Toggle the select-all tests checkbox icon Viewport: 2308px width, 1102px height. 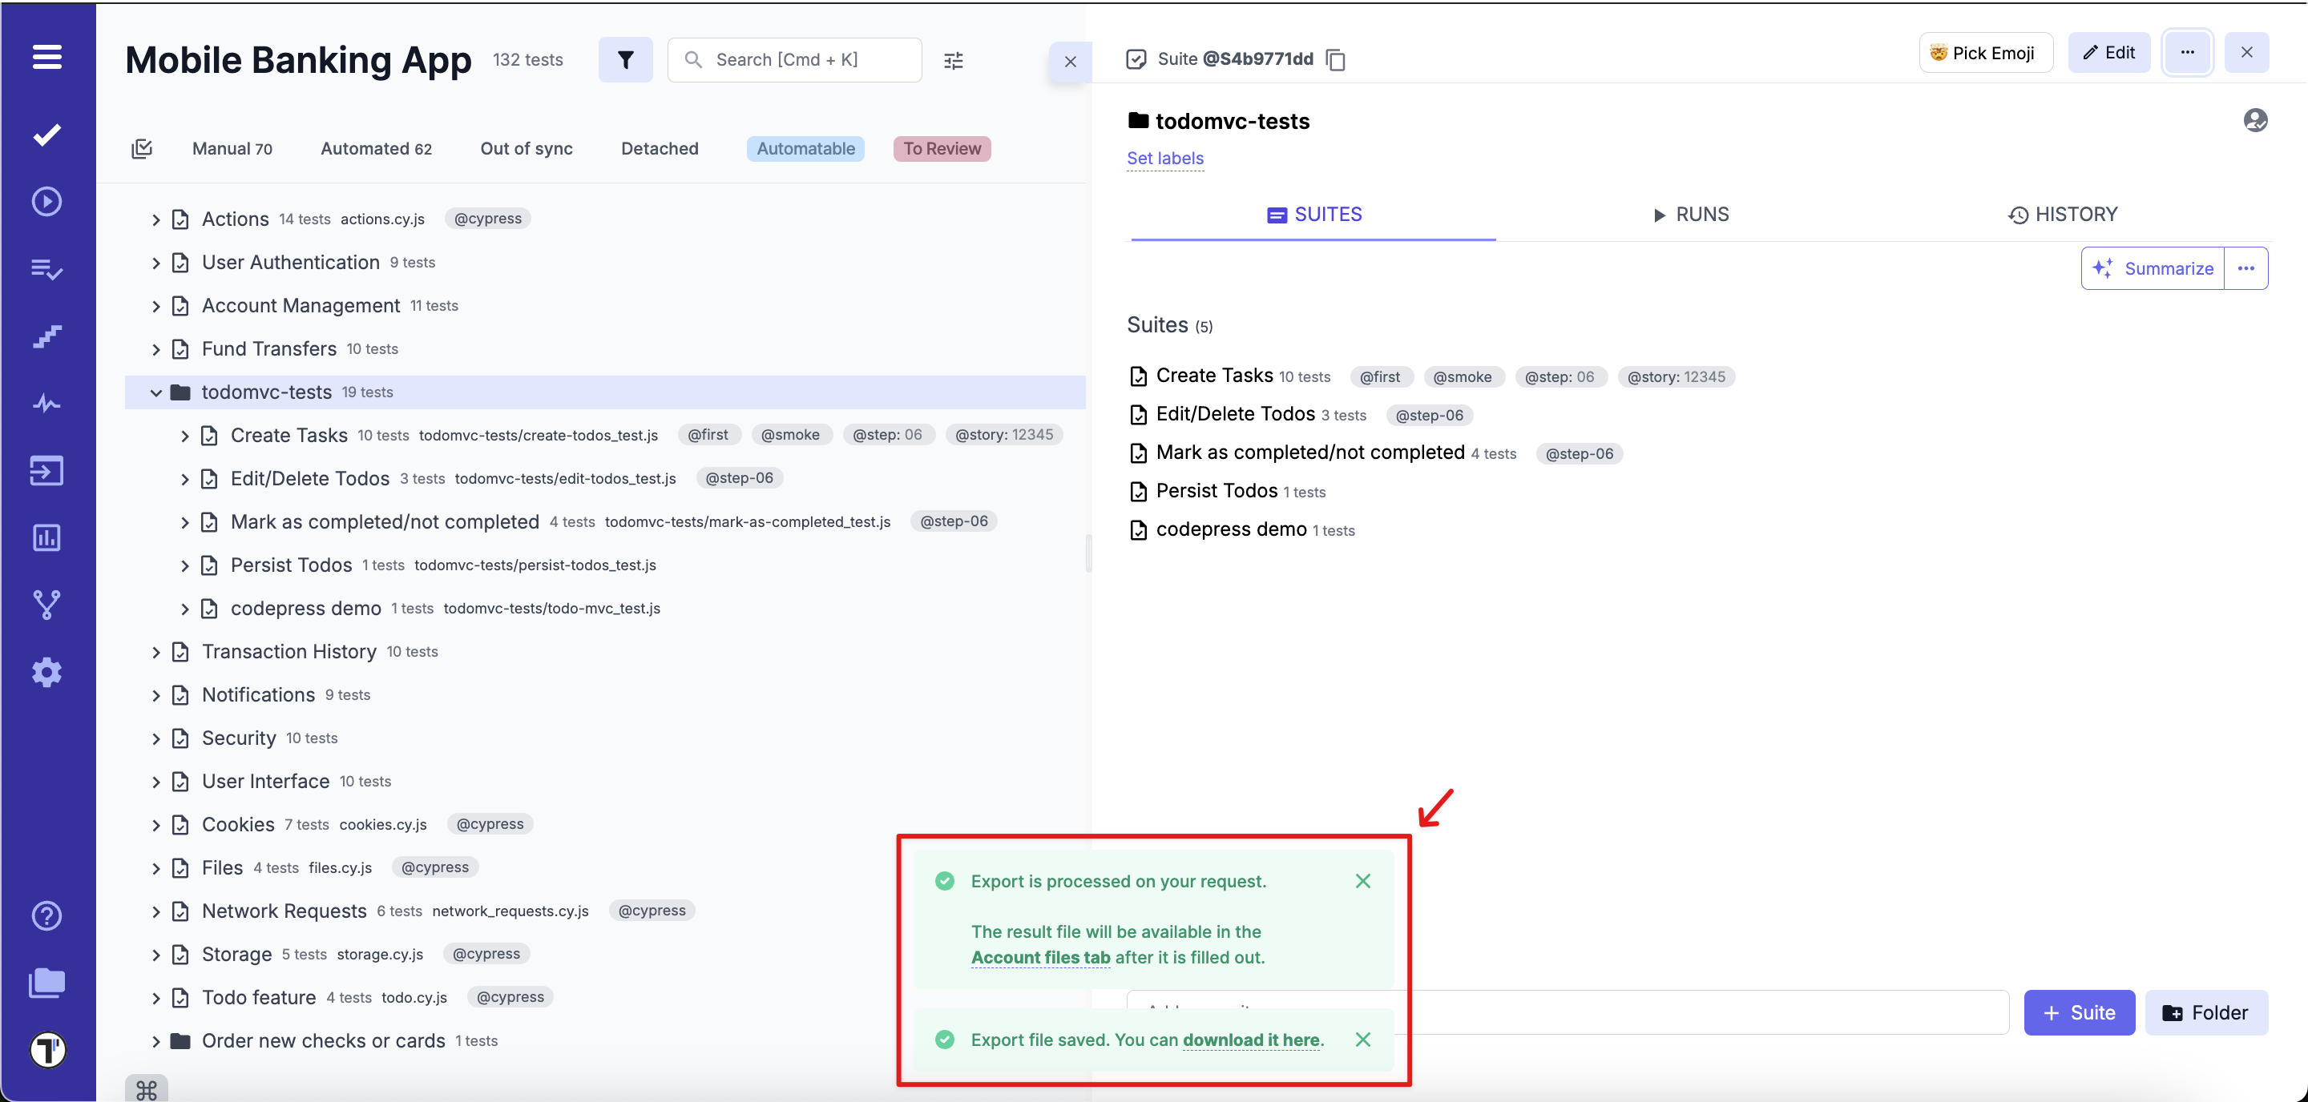tap(143, 147)
